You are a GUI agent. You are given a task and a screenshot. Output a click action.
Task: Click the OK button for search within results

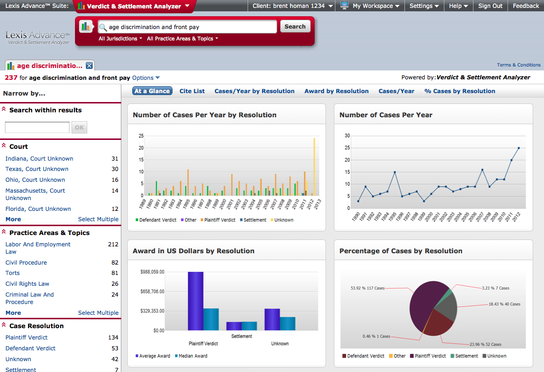coord(79,127)
